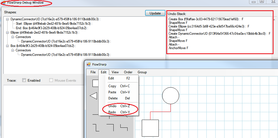Pick the right-down corner connector in toolbox

pyautogui.click(x=110, y=127)
